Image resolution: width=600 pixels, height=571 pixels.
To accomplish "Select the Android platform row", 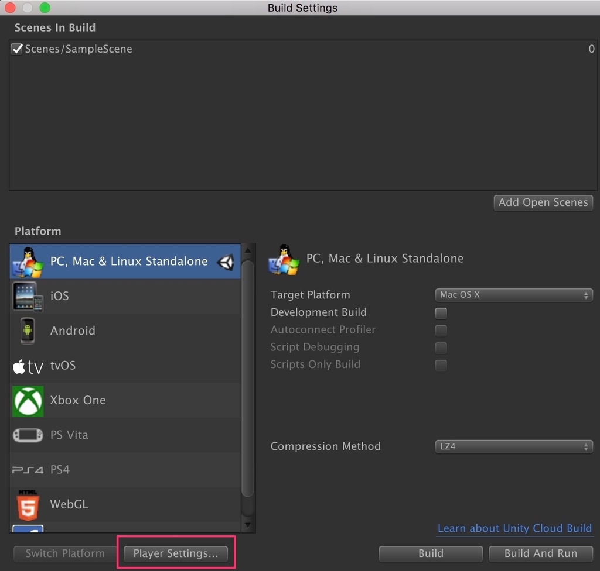I will point(125,331).
